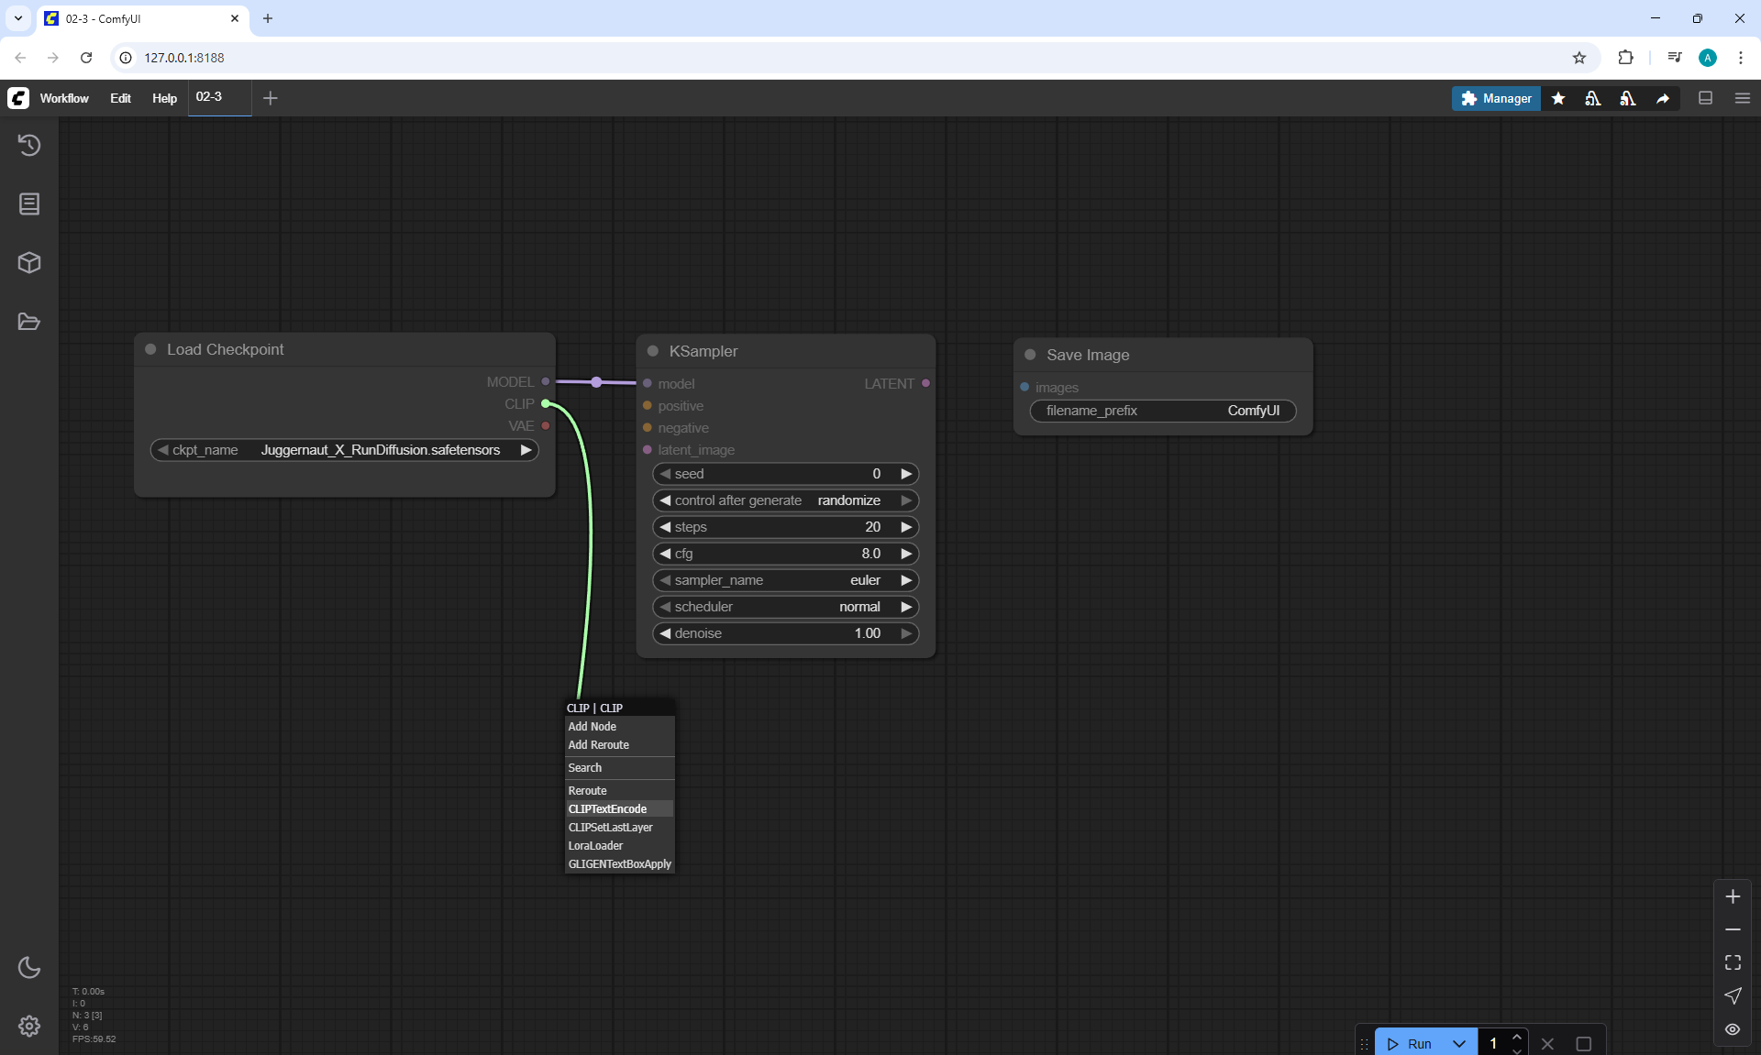Screen dimensions: 1761x1055
Task: Open the Workflow menu
Action: tap(64, 98)
